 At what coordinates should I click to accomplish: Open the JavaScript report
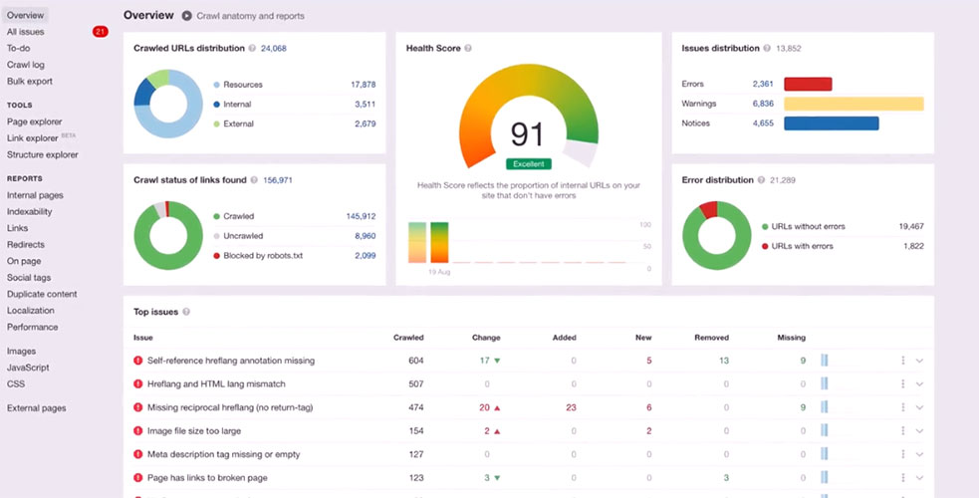coord(28,368)
